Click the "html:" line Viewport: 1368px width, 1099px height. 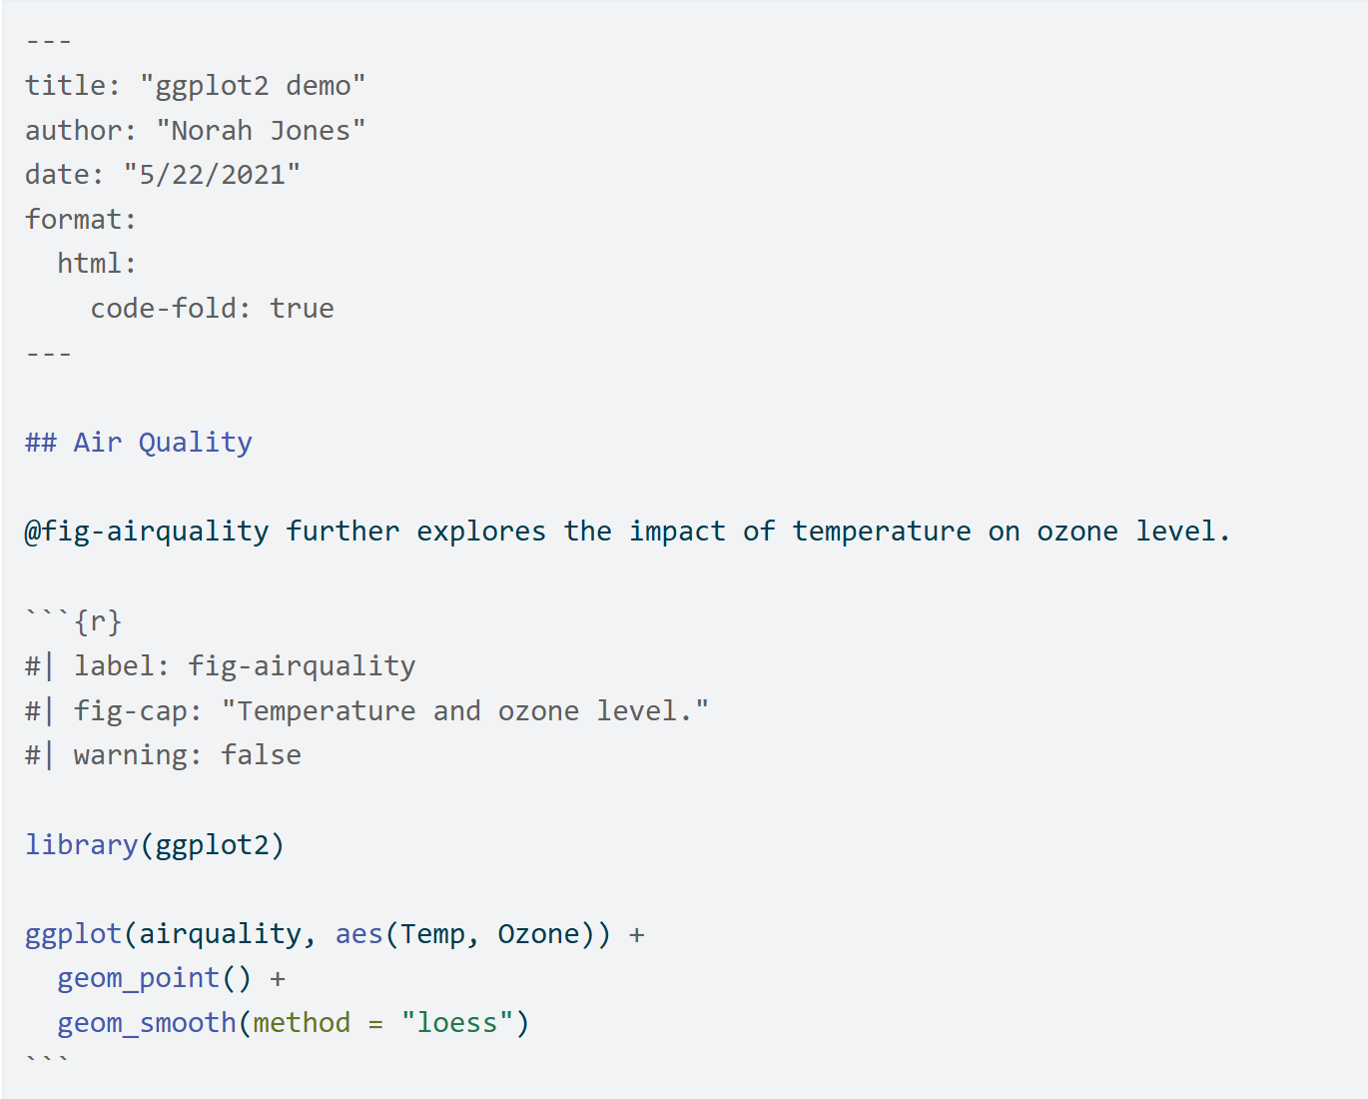pyautogui.click(x=97, y=264)
